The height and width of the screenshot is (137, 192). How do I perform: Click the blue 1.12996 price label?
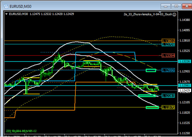coord(168,70)
